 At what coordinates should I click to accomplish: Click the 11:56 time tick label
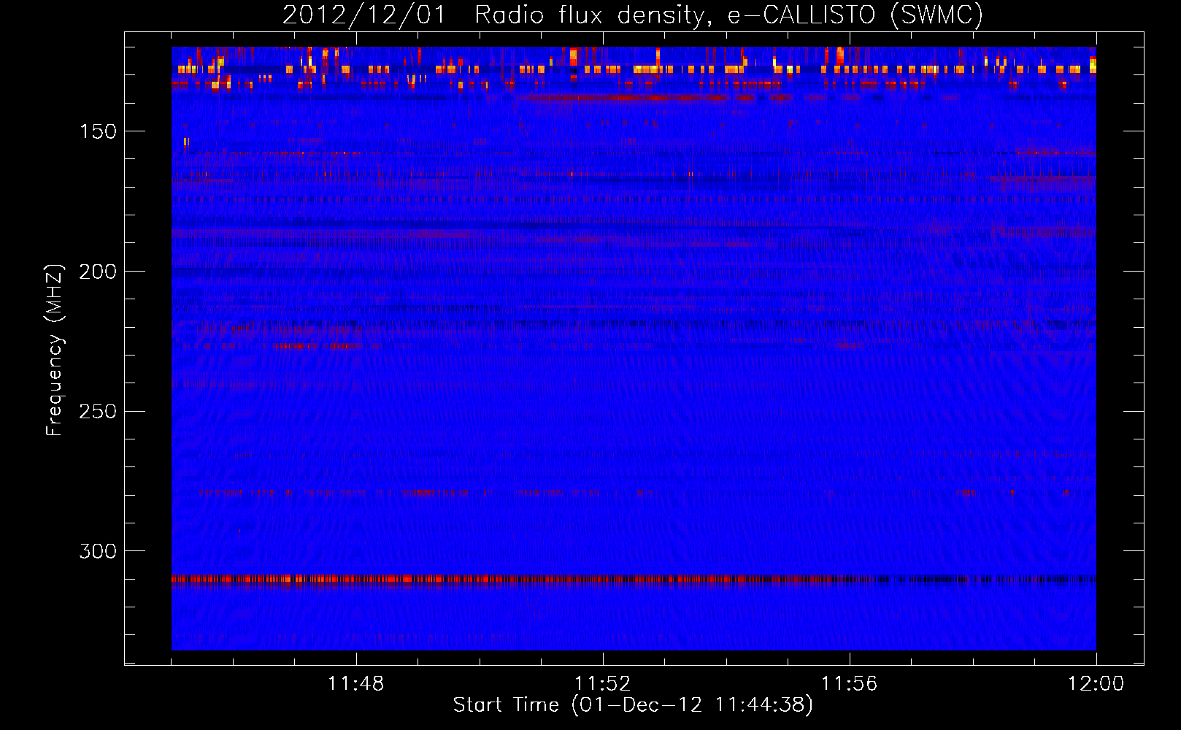pyautogui.click(x=850, y=684)
